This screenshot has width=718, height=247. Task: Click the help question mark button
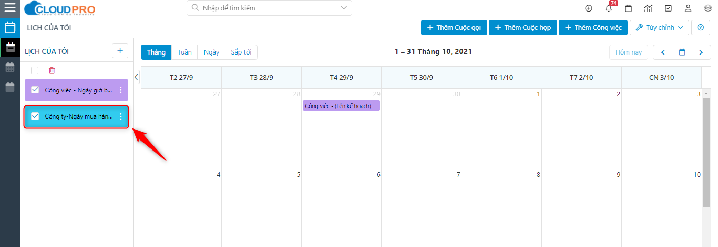pyautogui.click(x=700, y=28)
